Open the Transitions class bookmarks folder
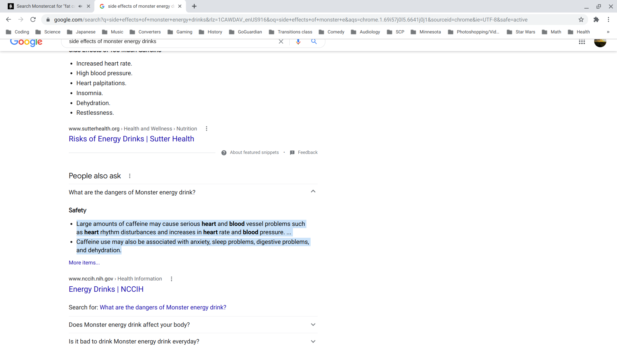Viewport: 617px width, 347px height. click(291, 32)
